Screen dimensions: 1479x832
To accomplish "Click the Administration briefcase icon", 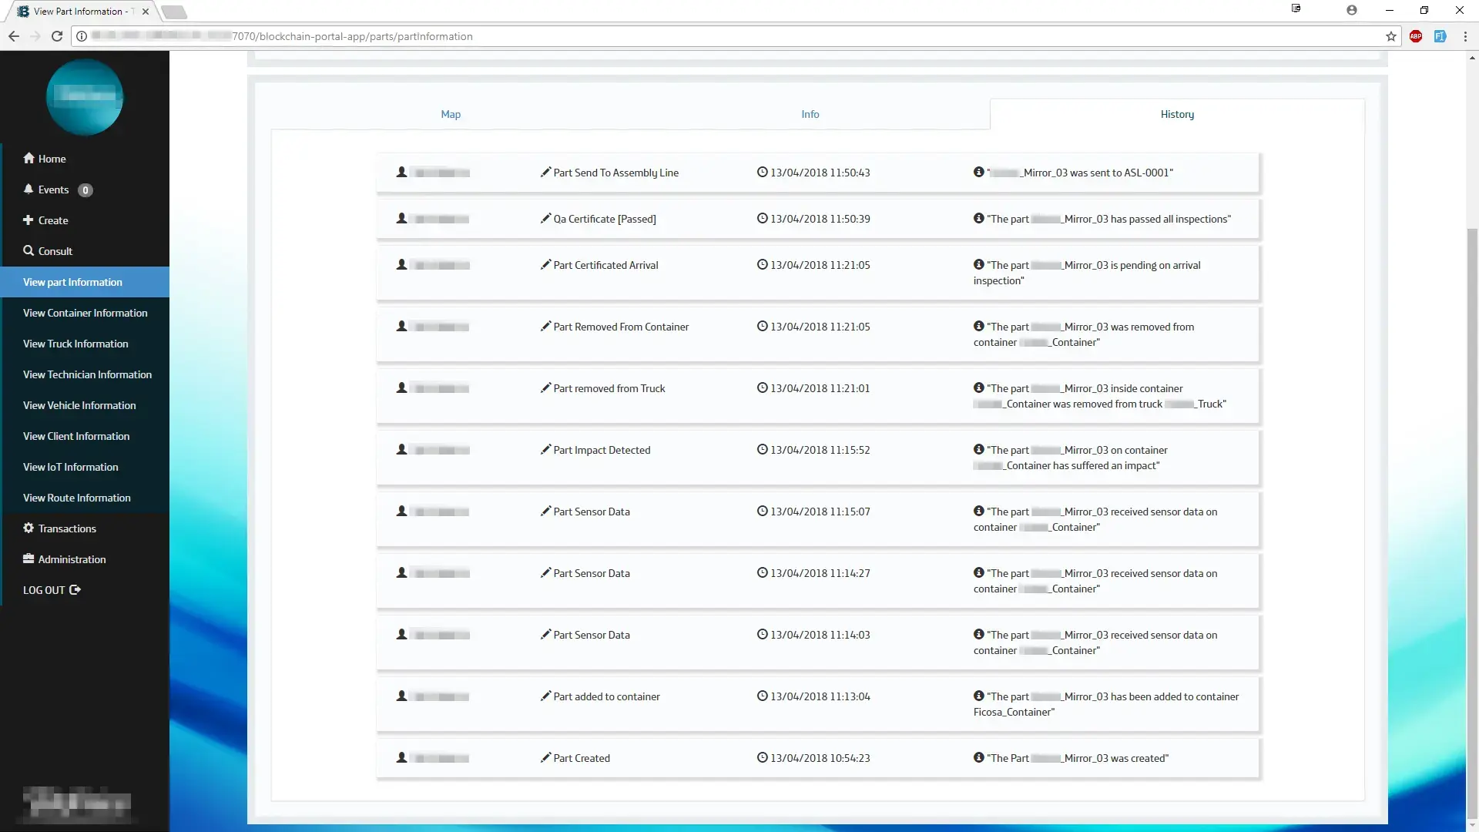I will click(29, 559).
